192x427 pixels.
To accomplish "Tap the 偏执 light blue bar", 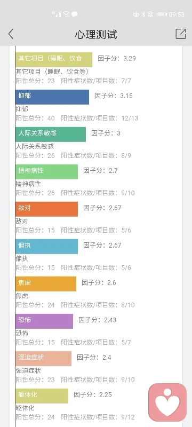I will [x=46, y=247].
